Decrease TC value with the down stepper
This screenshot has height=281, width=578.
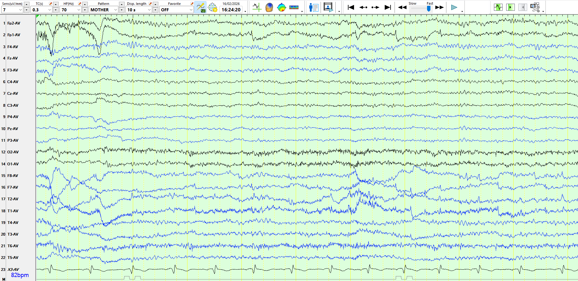(x=56, y=10)
